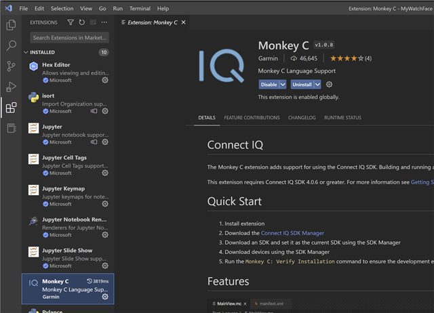The height and width of the screenshot is (313, 434).
Task: Open the Disable dropdown arrow
Action: pyautogui.click(x=283, y=85)
